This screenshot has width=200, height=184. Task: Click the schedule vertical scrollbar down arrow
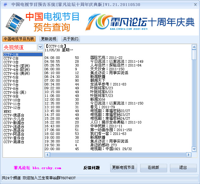(194, 149)
